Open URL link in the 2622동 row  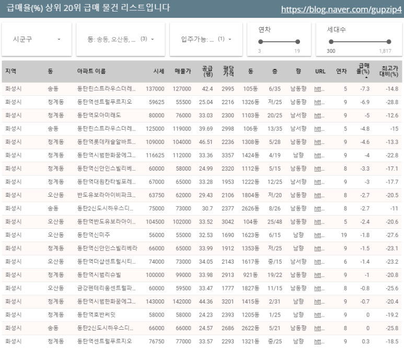coord(319,328)
